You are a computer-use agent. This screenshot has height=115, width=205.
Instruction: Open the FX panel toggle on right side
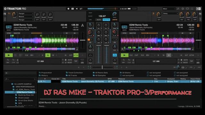[x=200, y=14]
